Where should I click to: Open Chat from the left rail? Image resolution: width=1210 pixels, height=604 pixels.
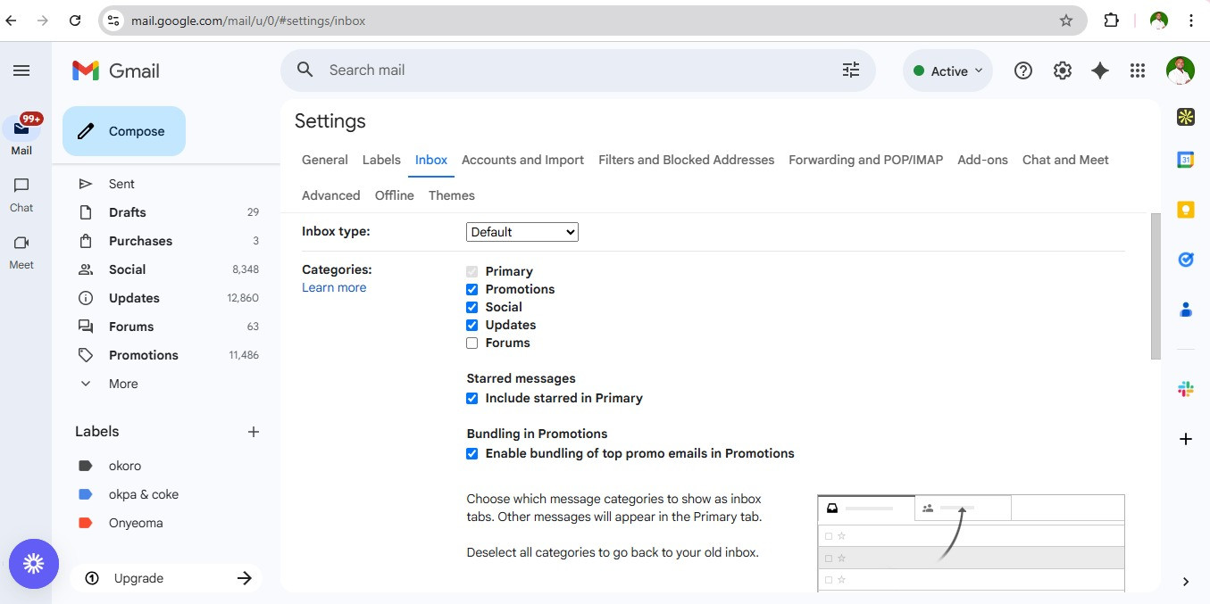point(21,194)
